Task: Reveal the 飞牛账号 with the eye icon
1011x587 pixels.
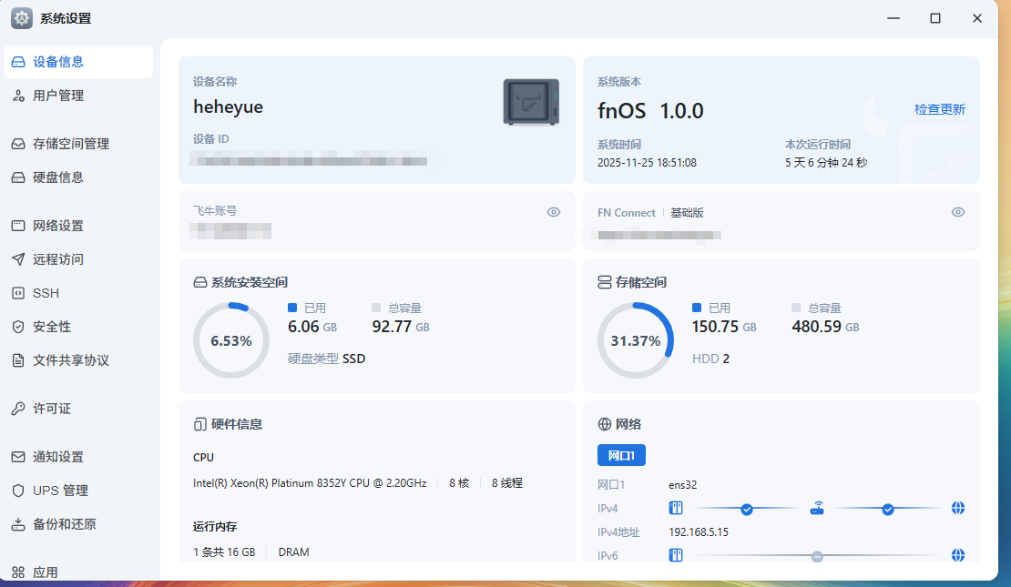Action: pyautogui.click(x=554, y=212)
